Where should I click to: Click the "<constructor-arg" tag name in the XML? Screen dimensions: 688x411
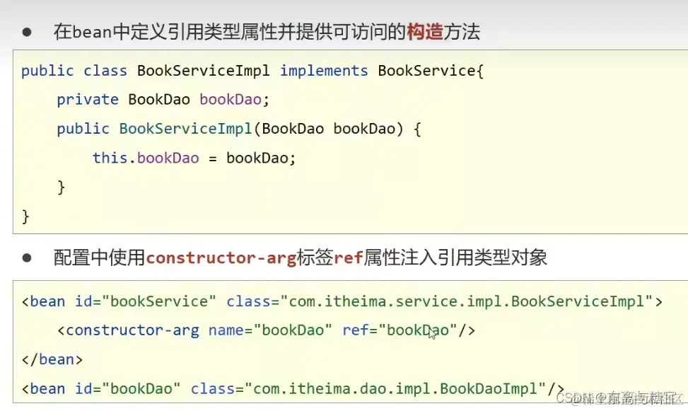128,330
